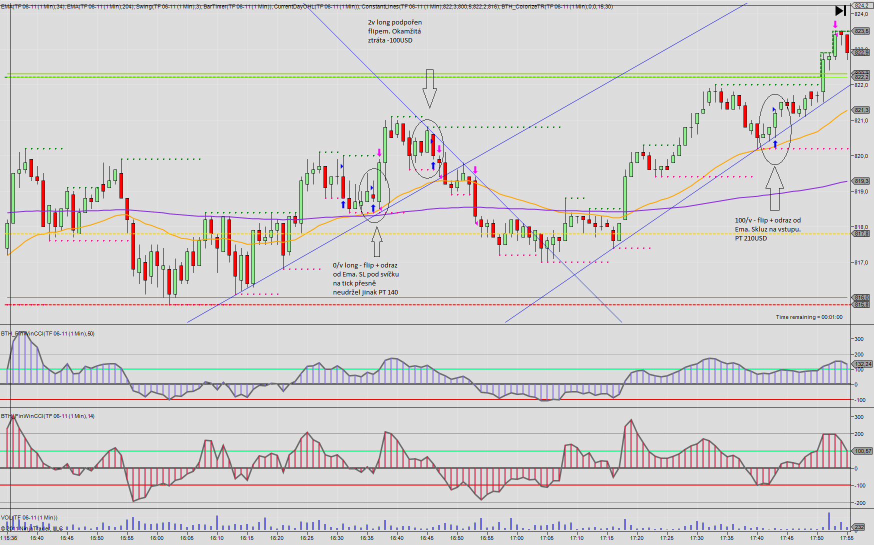Click the 815,8 price marker

pos(861,304)
